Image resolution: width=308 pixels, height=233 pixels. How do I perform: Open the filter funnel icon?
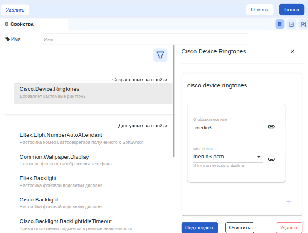click(x=160, y=55)
